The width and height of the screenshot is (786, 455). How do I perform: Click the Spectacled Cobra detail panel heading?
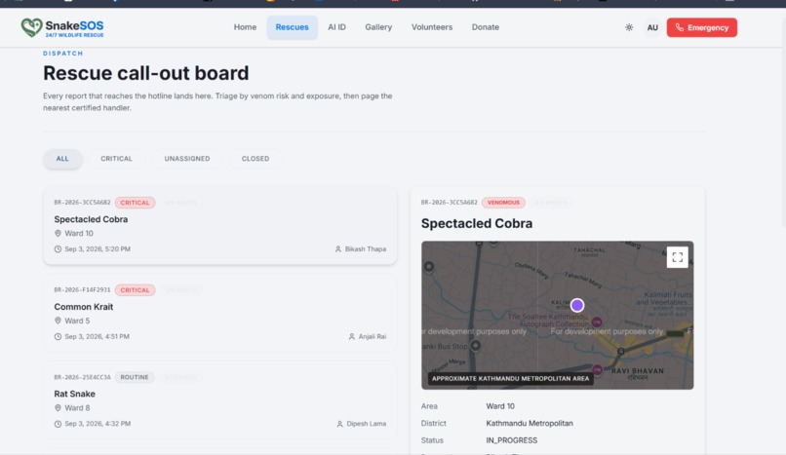pos(477,223)
